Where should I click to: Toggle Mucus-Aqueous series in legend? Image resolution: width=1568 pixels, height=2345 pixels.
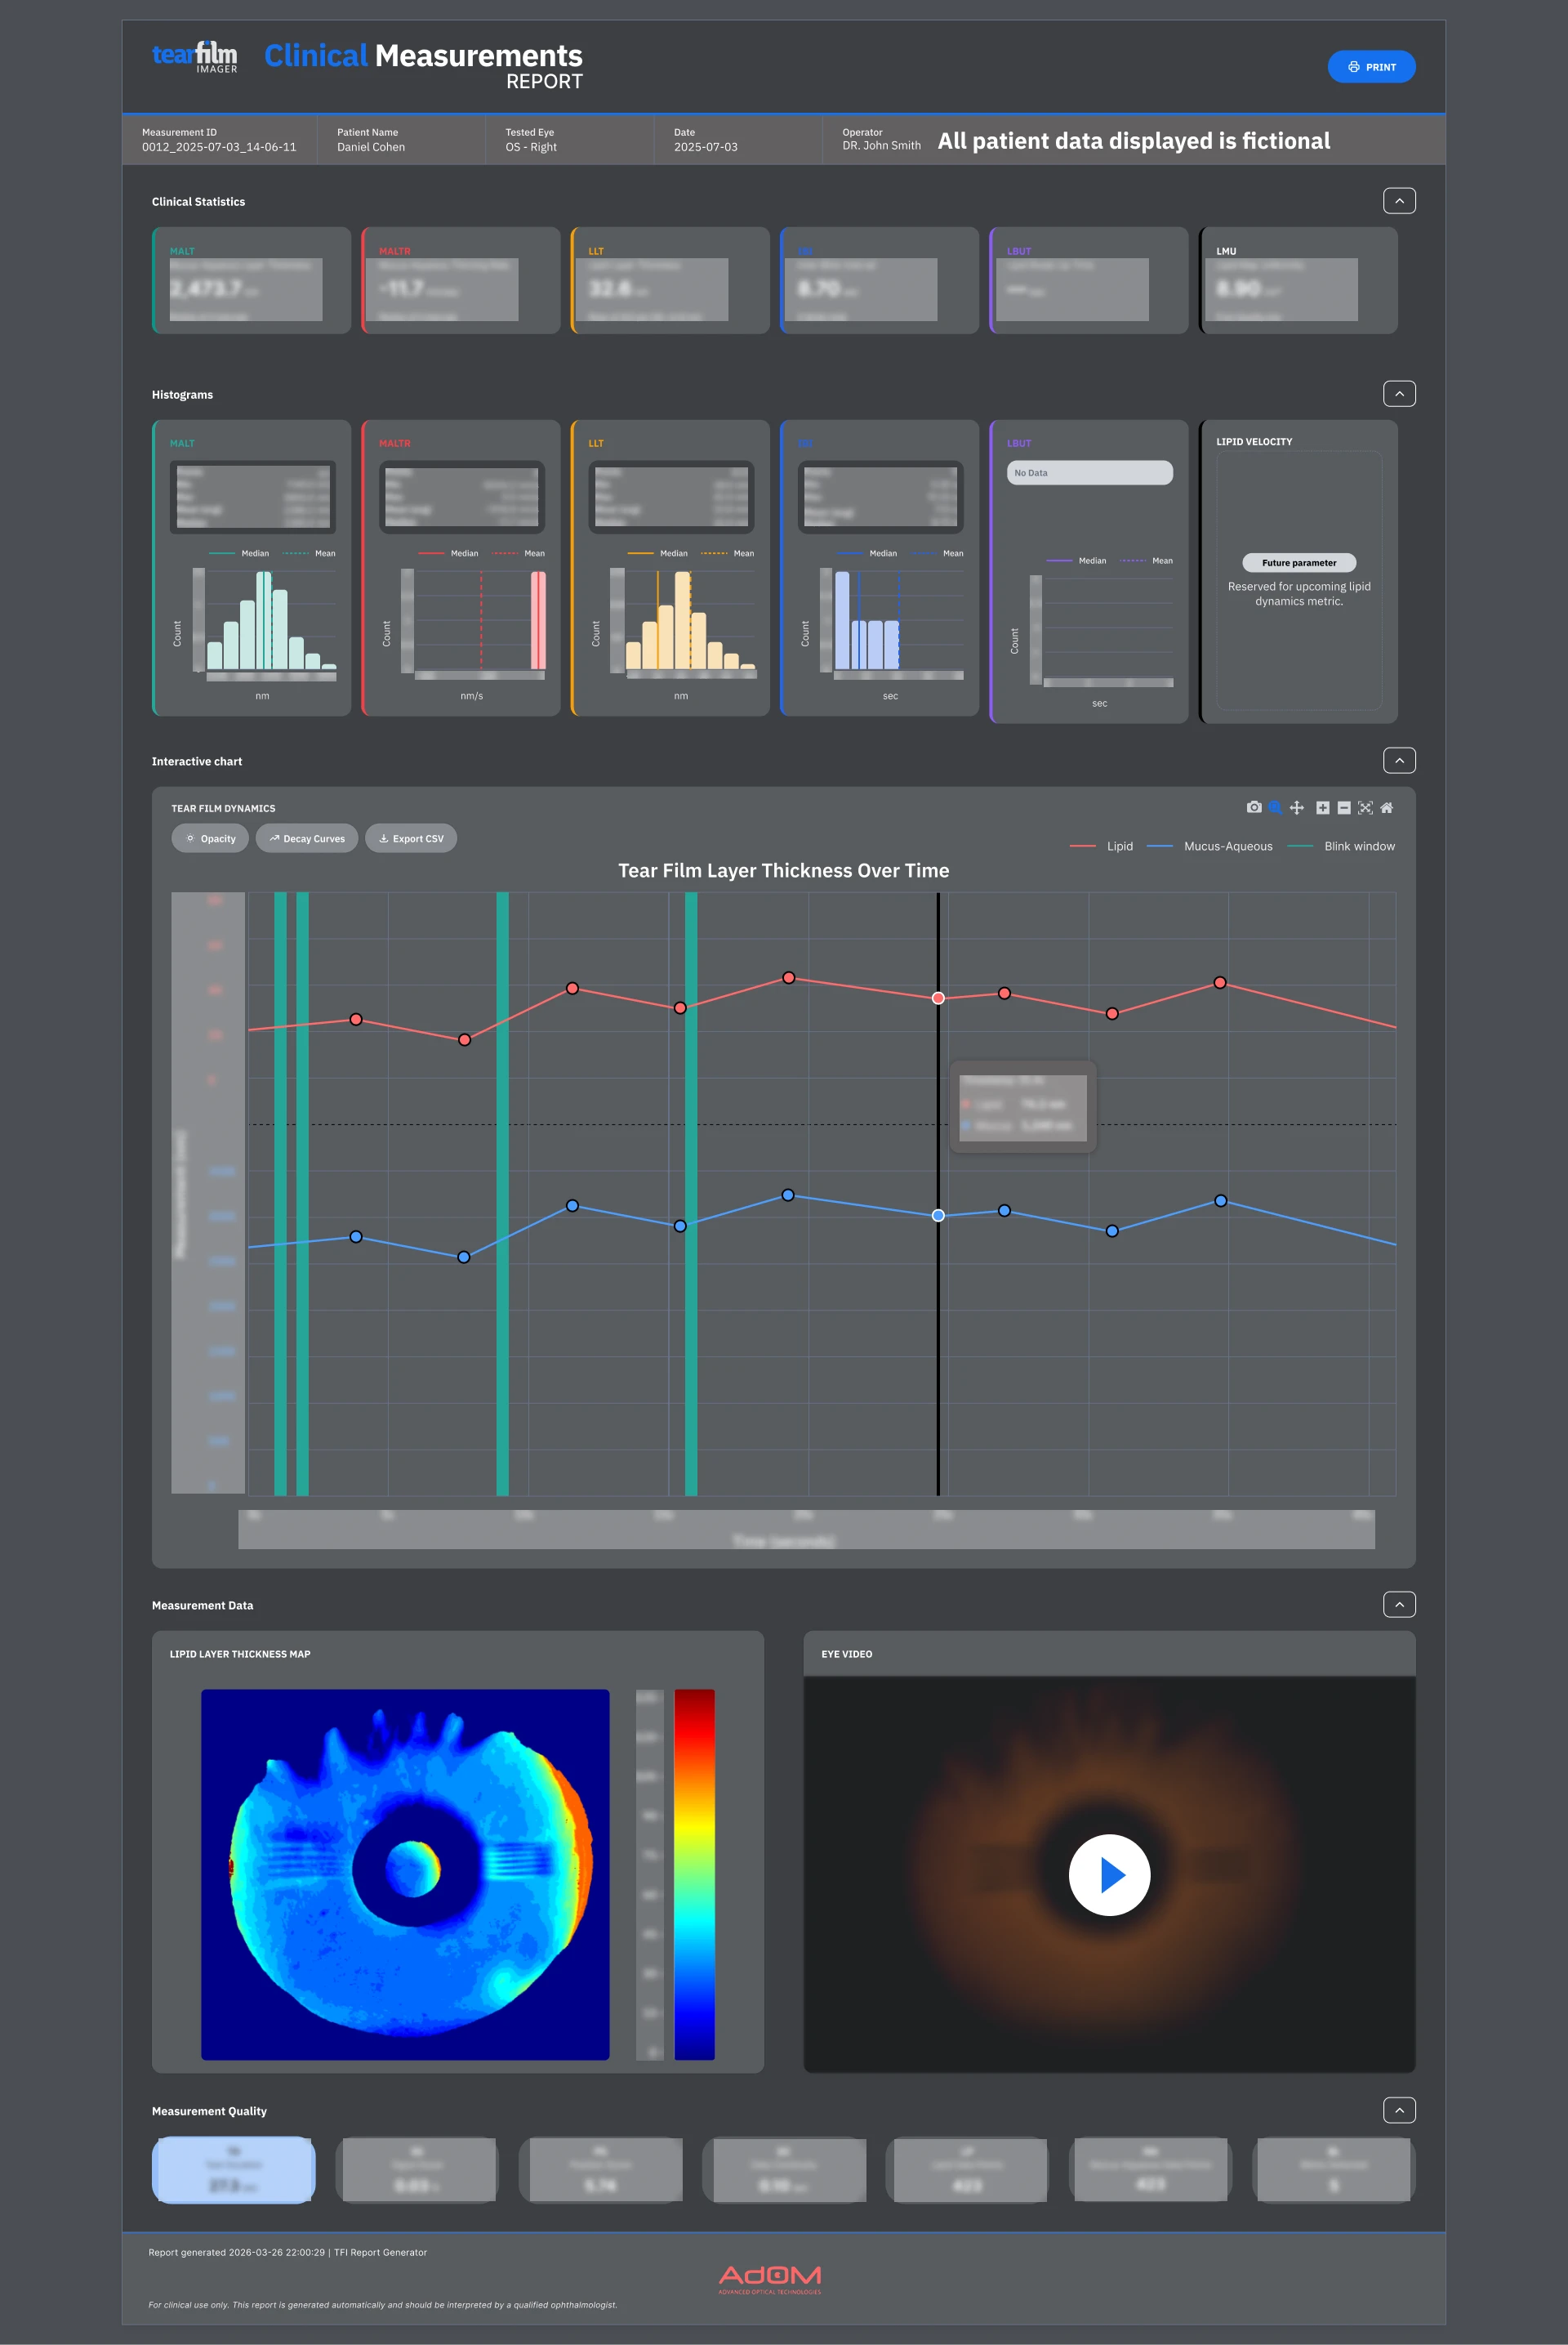coord(1209,846)
